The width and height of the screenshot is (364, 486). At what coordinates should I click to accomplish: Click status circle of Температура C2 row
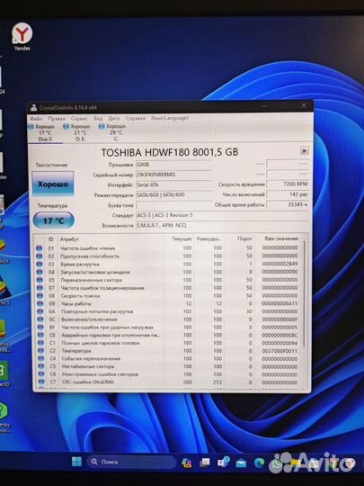pyautogui.click(x=40, y=351)
